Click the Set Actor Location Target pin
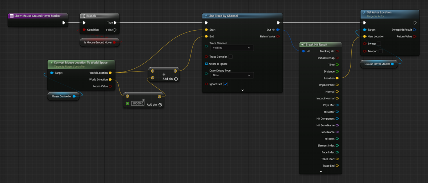428x183 pixels. pos(365,30)
